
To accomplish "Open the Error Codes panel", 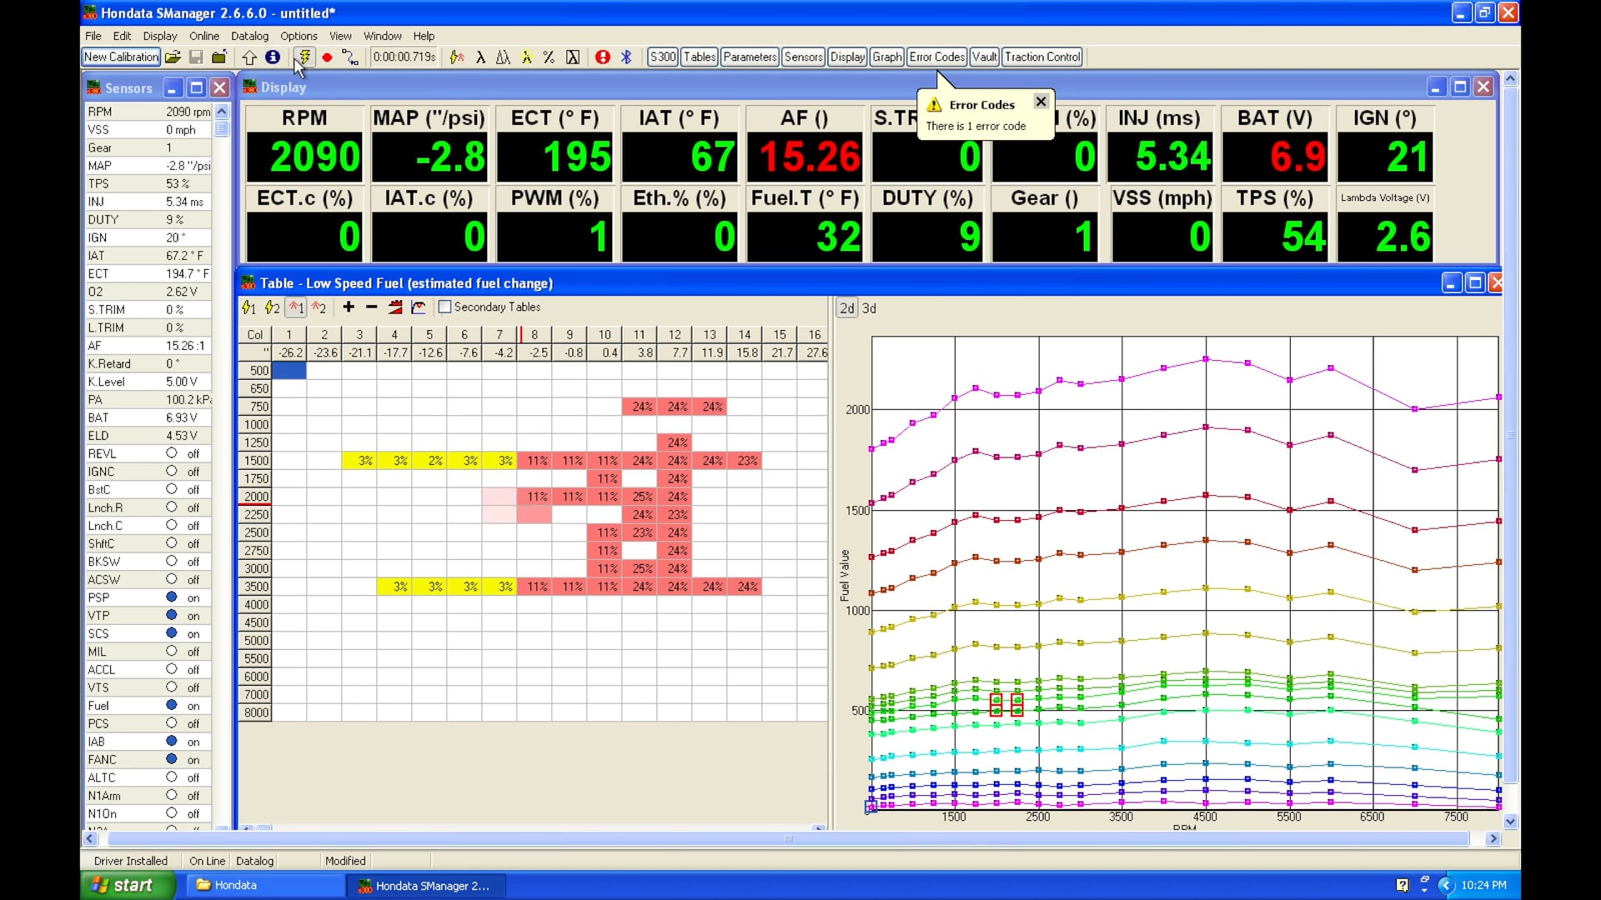I will point(936,57).
